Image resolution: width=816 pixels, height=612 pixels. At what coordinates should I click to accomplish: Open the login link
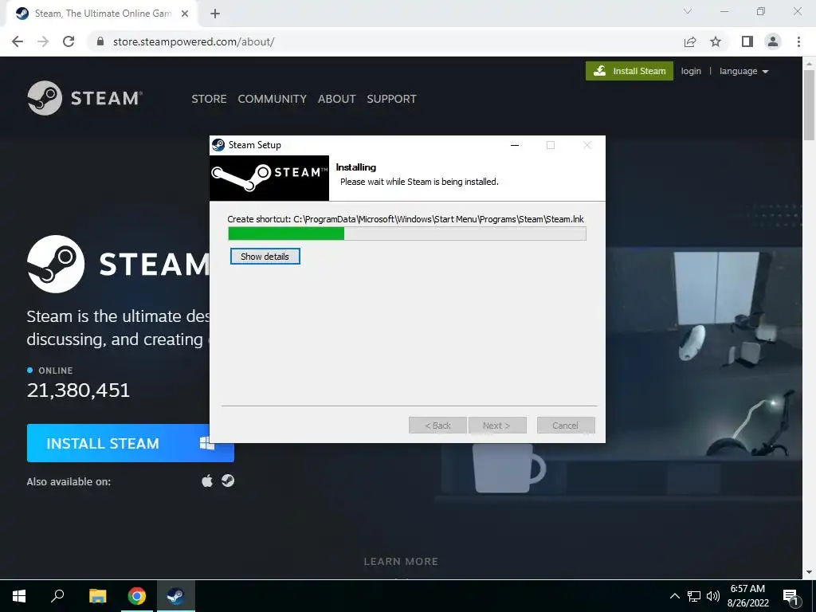(691, 71)
